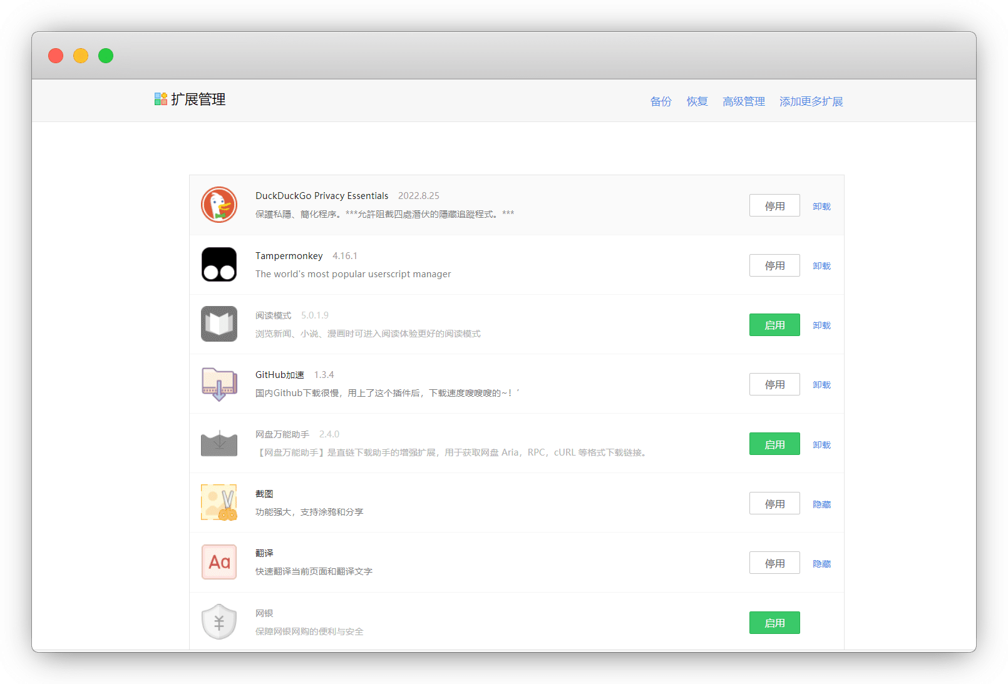Hide the 截图 extension via 隐藏

(821, 504)
